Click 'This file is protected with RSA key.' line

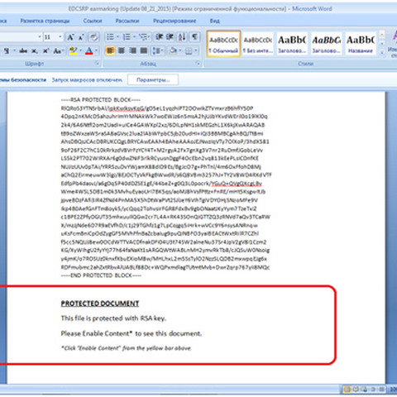tap(113, 318)
